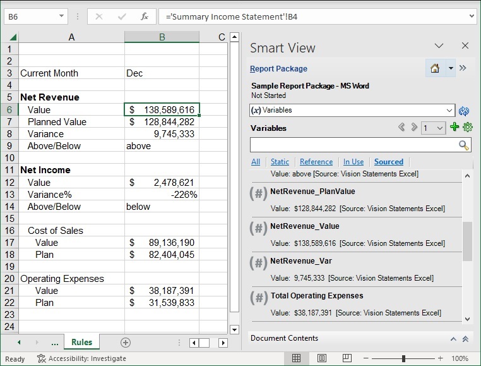
Task: Switch to Normal view in status bar
Action: click(296, 358)
